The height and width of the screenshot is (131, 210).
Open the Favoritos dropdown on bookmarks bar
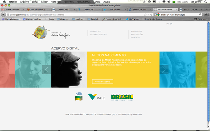201,19
